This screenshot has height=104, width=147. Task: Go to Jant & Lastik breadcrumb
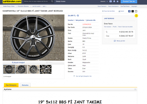coord(36,6)
